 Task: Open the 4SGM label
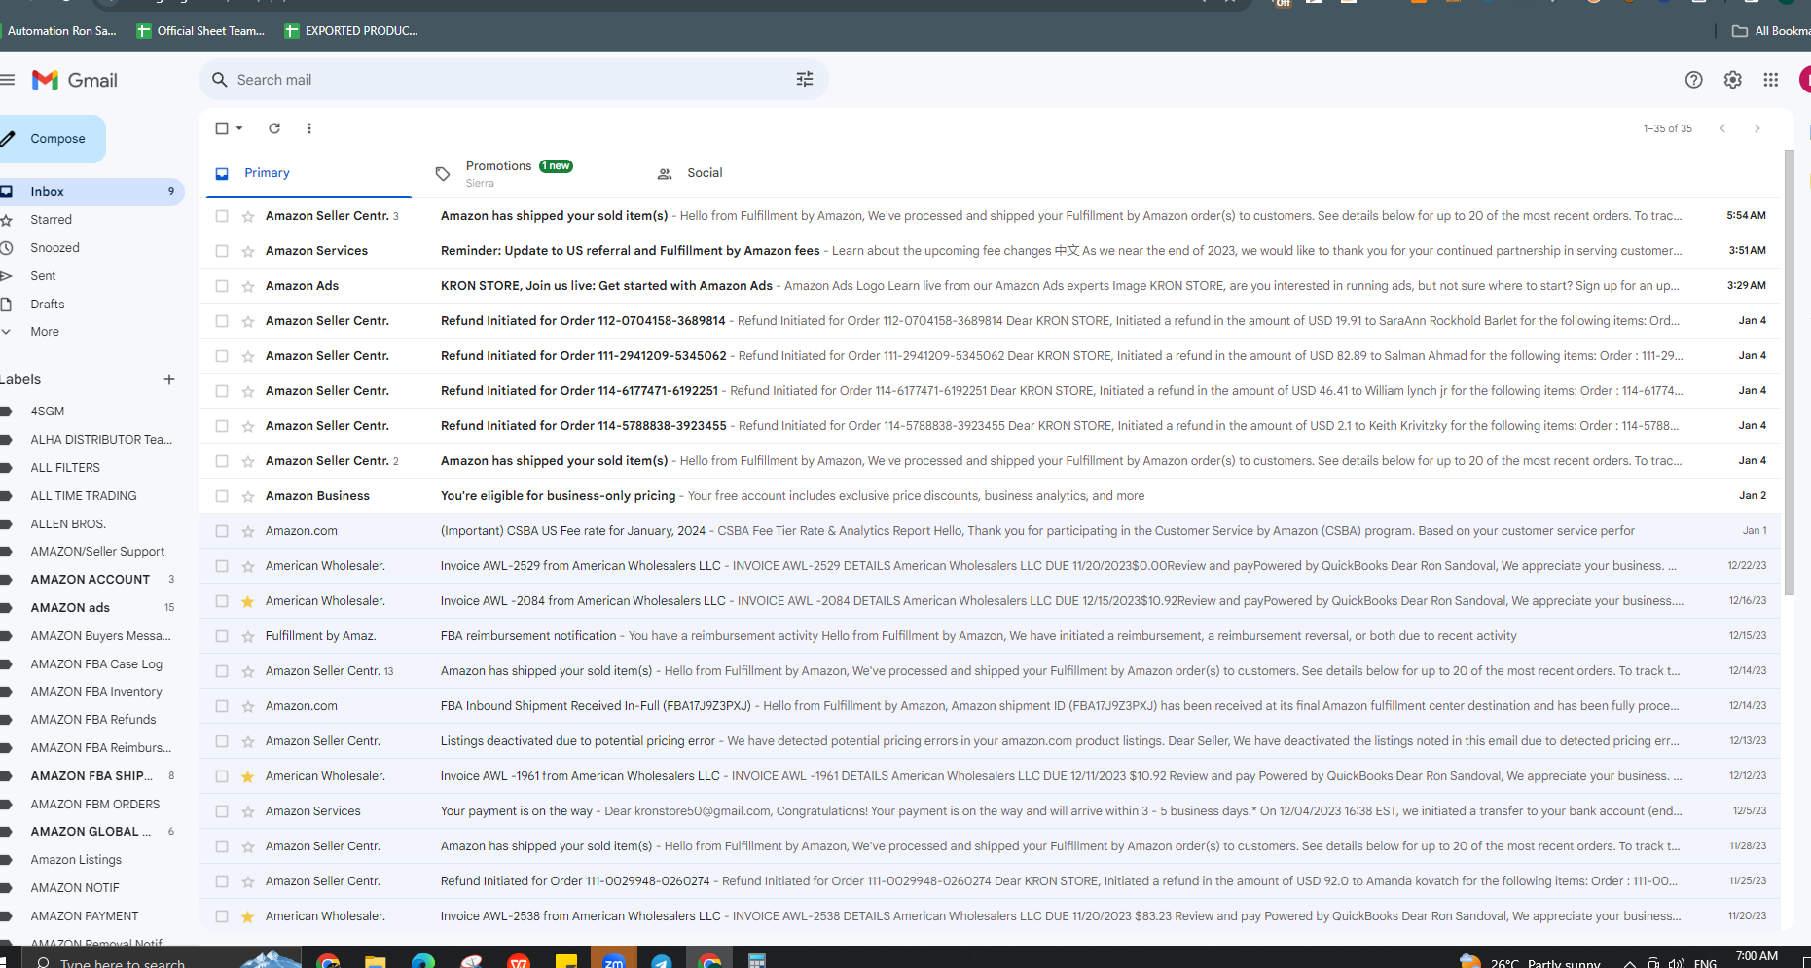click(48, 412)
